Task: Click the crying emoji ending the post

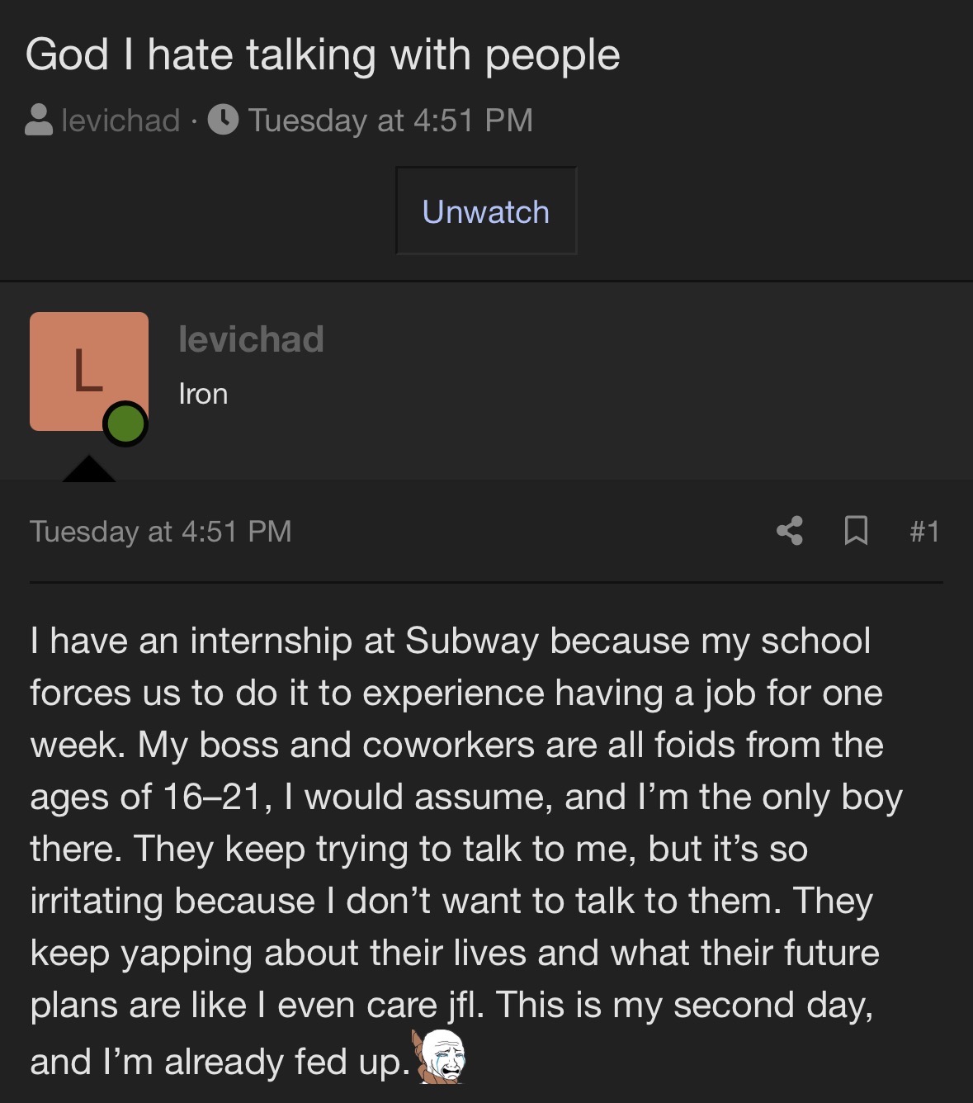Action: (441, 1057)
